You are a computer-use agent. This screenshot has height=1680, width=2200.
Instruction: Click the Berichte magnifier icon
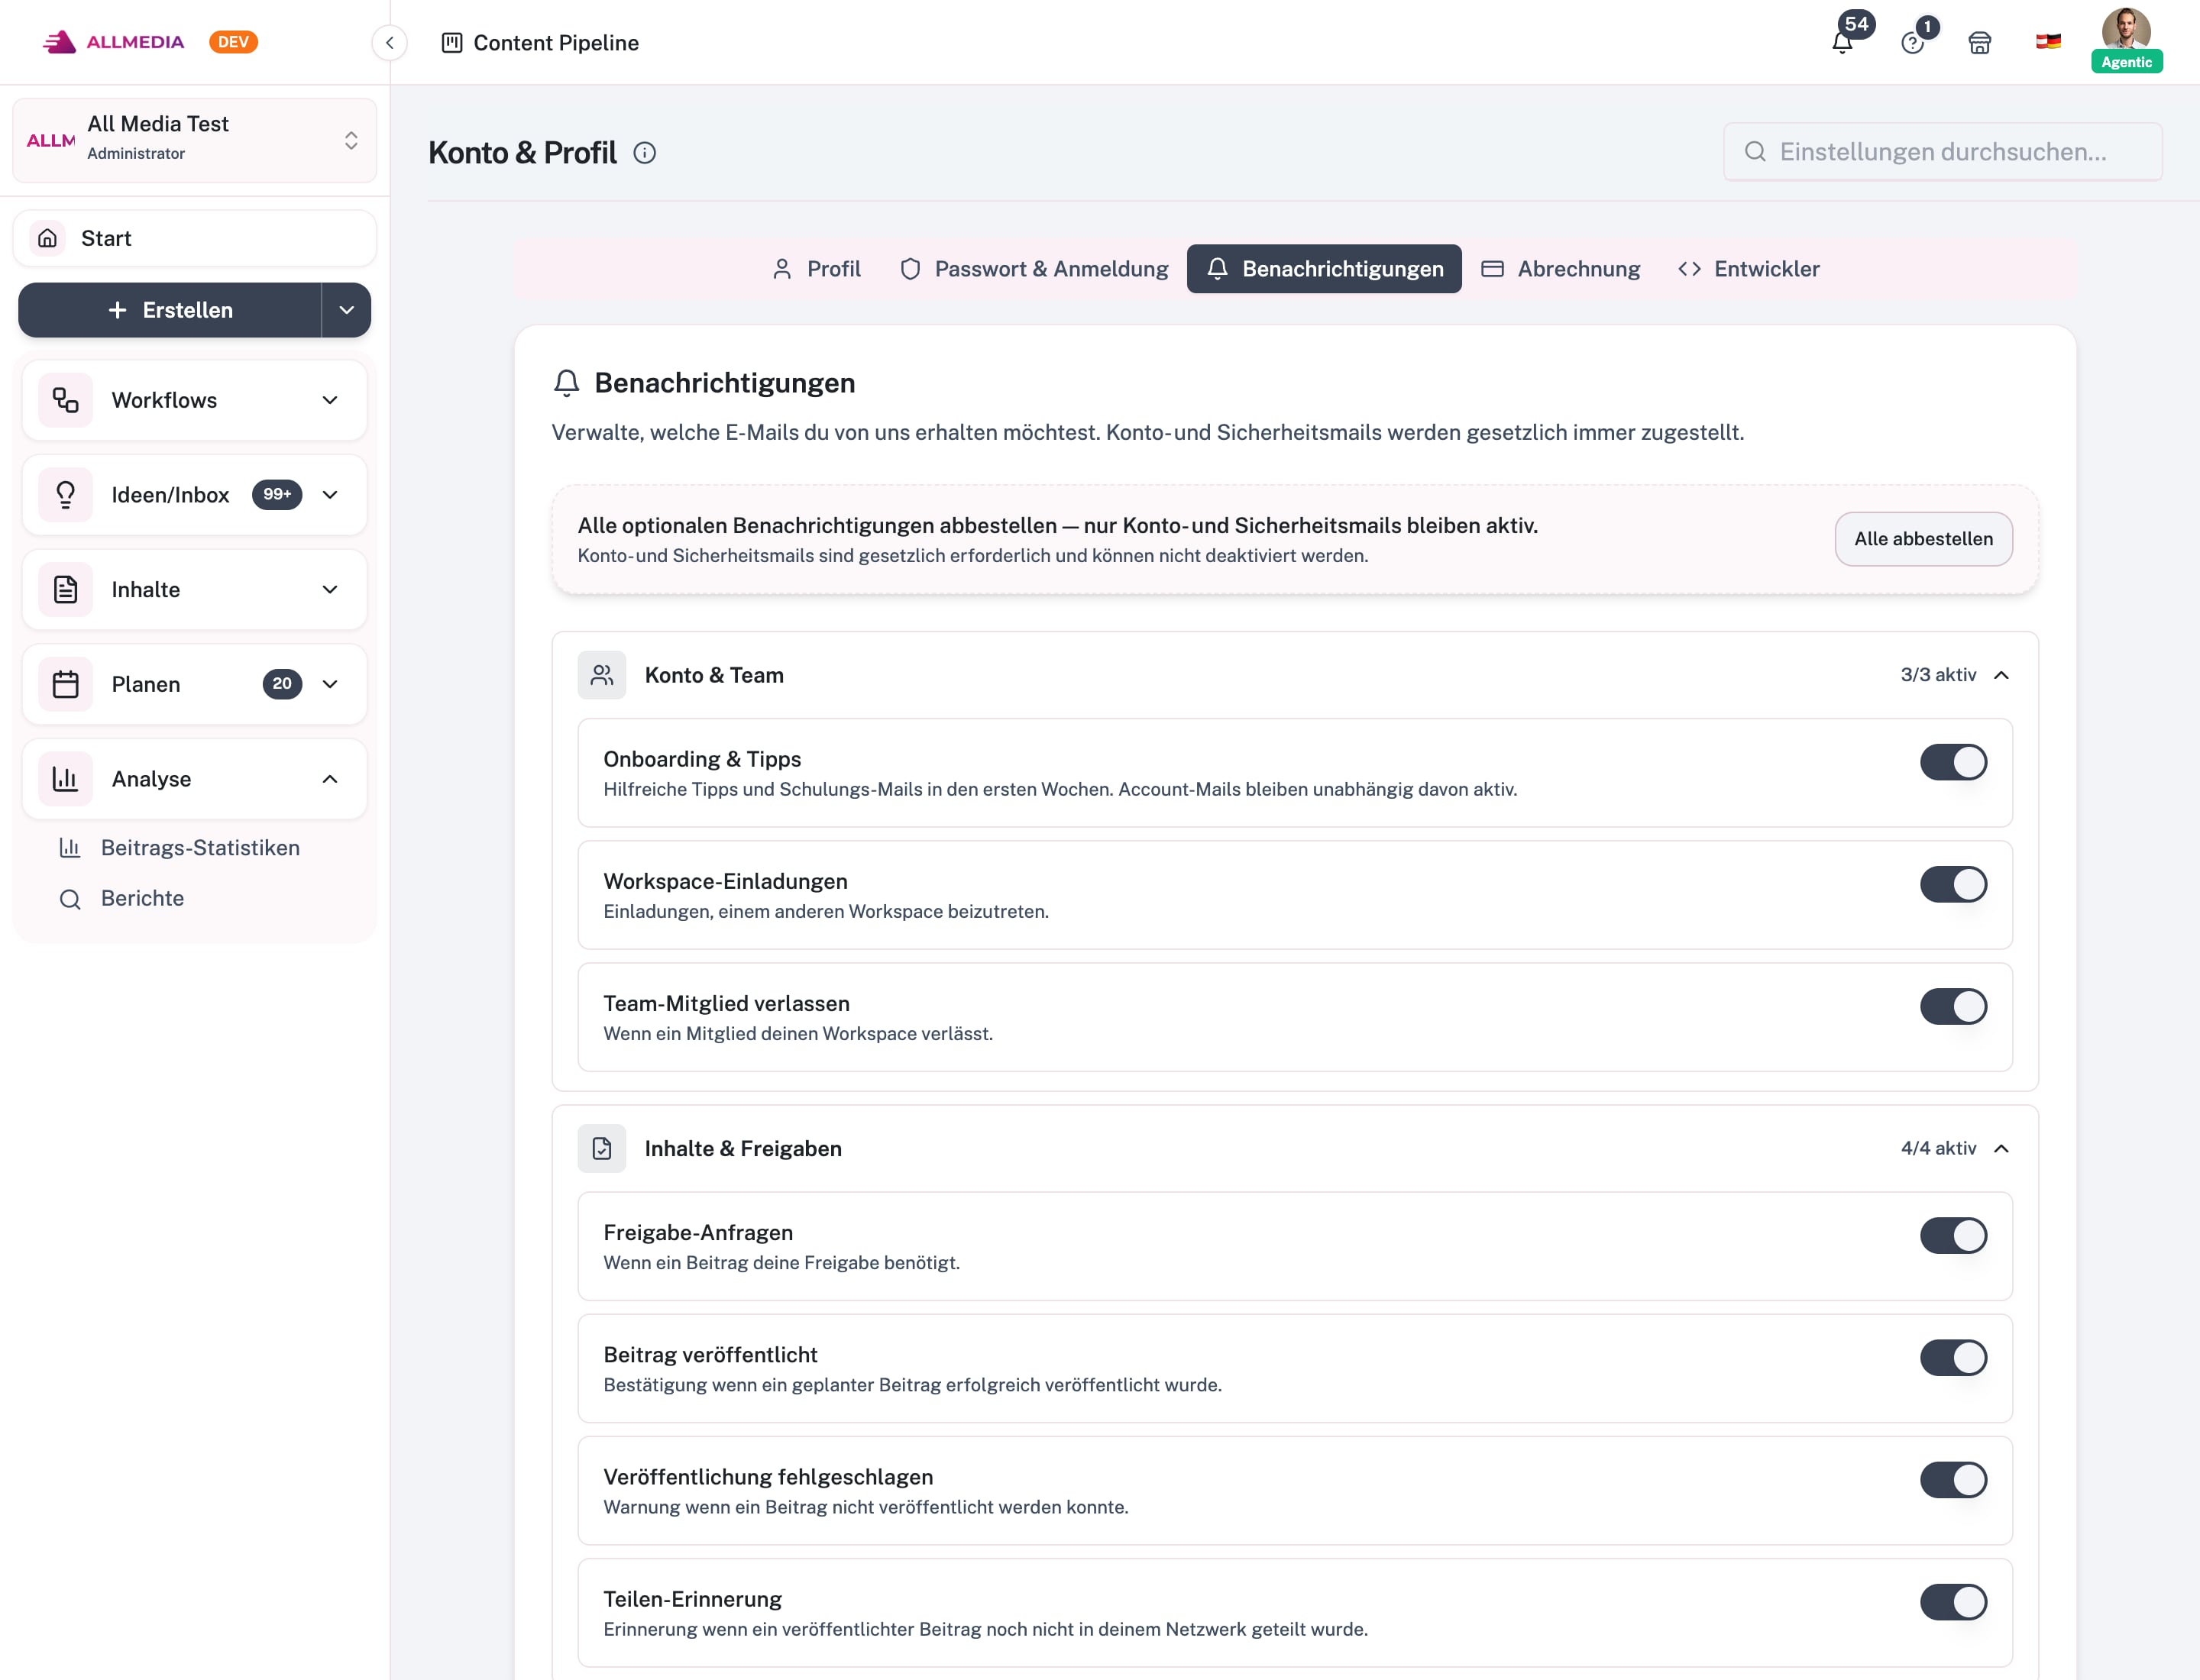click(x=70, y=898)
